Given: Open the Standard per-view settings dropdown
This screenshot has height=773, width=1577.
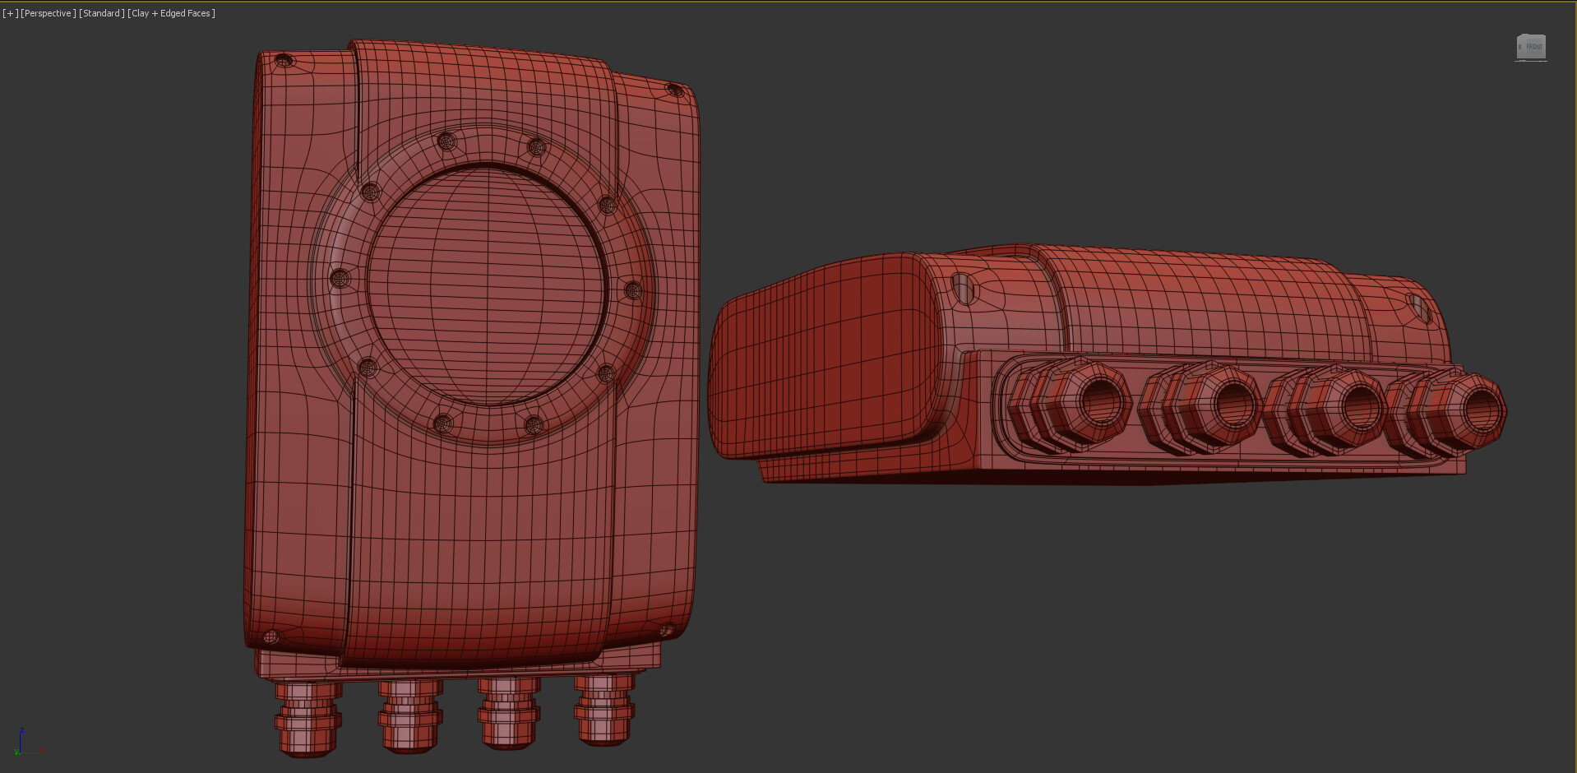Looking at the screenshot, I should coord(100,12).
